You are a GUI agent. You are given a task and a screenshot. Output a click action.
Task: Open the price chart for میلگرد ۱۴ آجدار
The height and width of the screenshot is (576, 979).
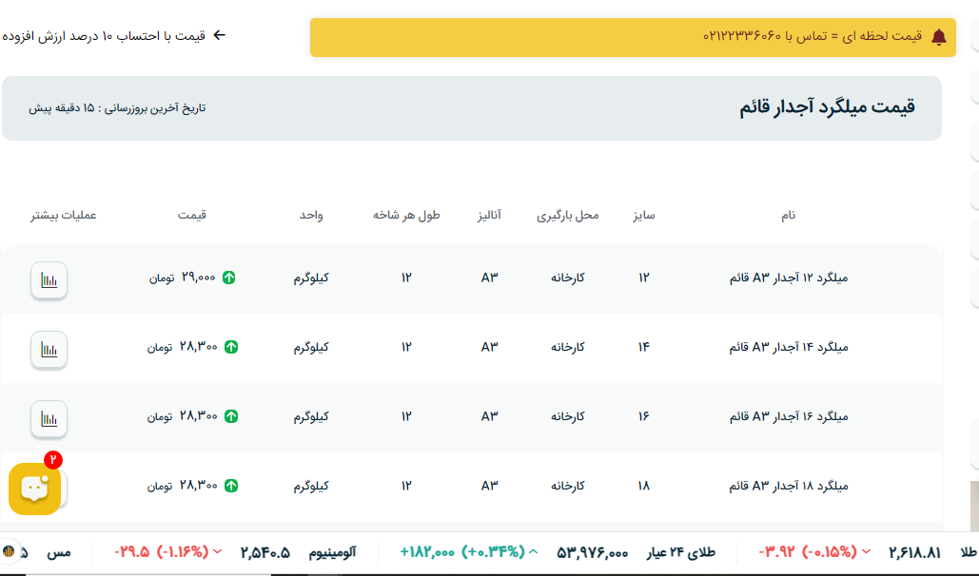49,349
